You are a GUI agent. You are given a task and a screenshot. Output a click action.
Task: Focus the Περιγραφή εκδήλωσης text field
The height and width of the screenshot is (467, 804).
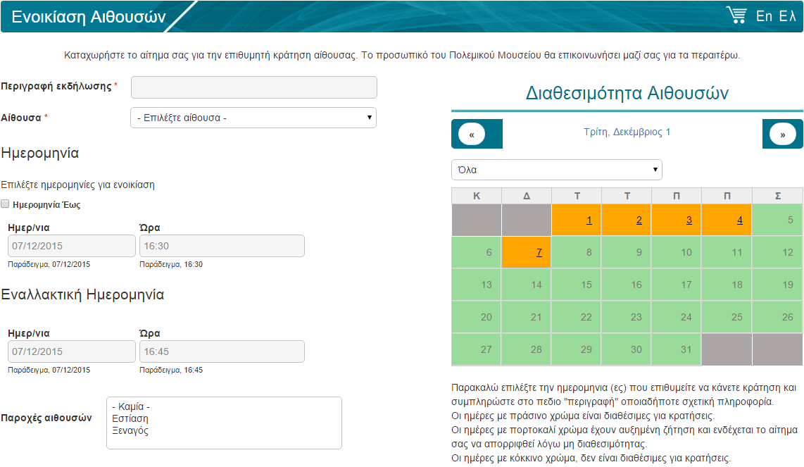254,87
